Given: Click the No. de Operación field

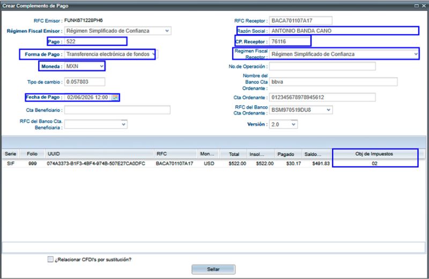Looking at the screenshot, I should tap(322, 66).
